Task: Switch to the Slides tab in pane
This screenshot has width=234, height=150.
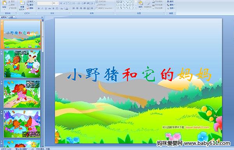Action: [x=4, y=17]
